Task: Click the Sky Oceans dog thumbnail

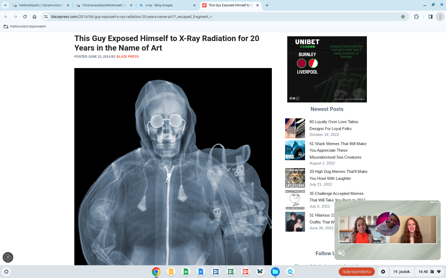Action: point(295,178)
